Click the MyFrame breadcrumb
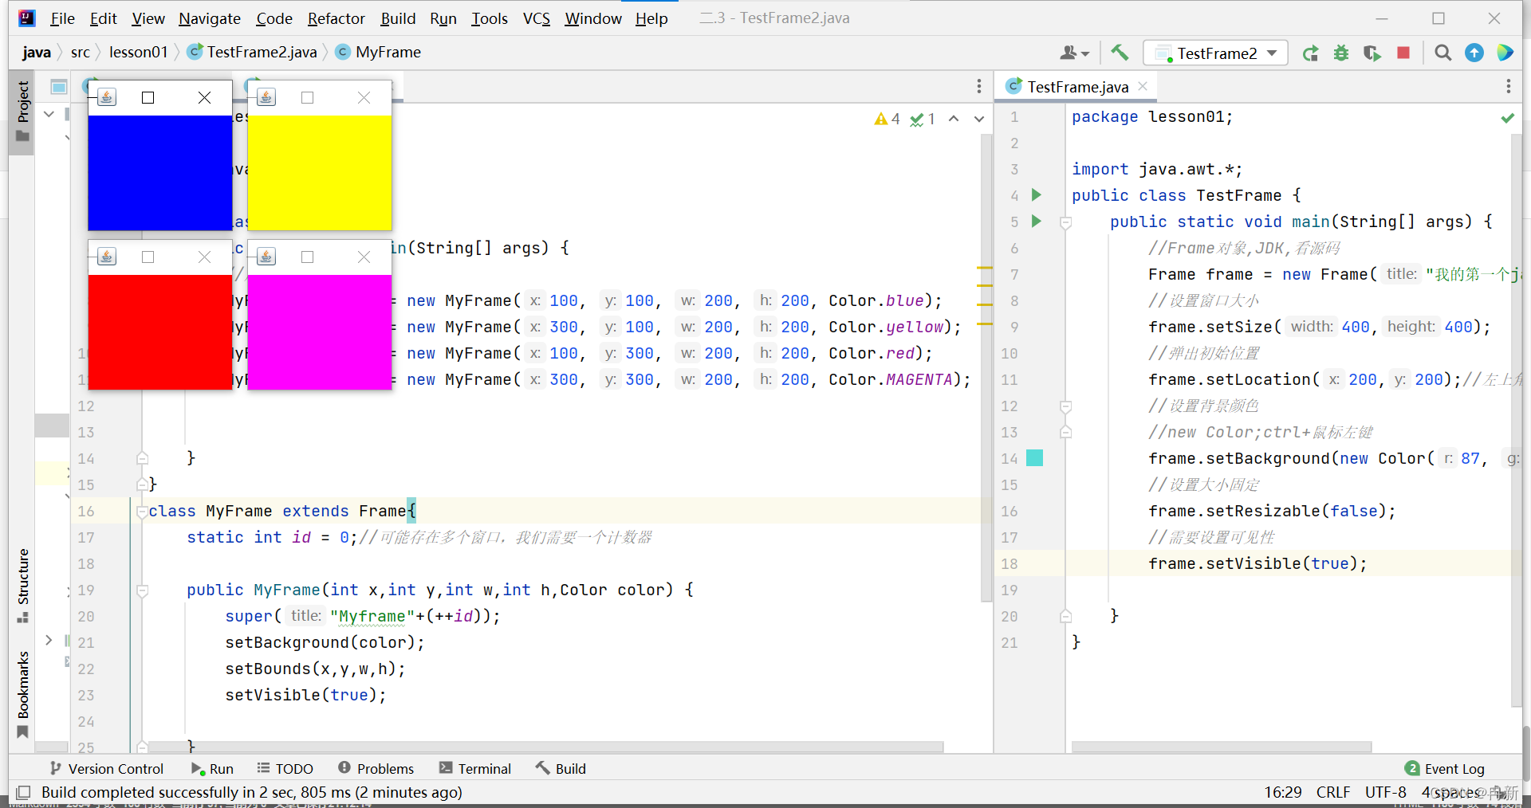1531x808 pixels. click(378, 52)
